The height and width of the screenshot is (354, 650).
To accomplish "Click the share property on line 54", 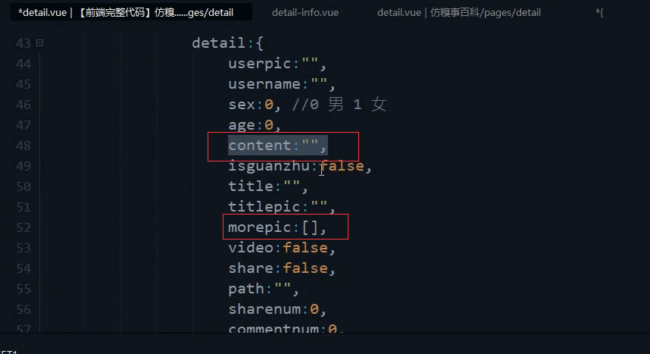I will (251, 268).
